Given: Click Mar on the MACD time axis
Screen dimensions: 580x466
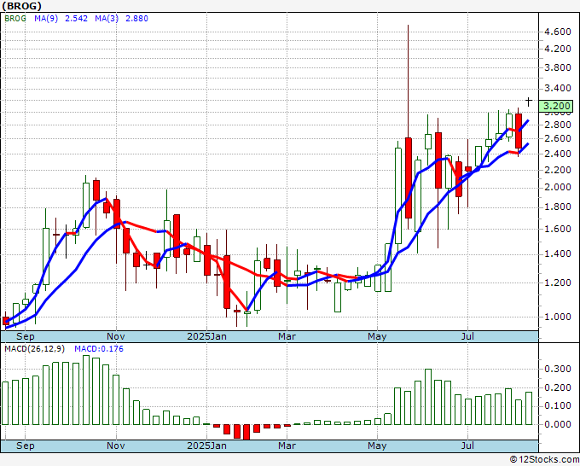Looking at the screenshot, I should click(287, 446).
